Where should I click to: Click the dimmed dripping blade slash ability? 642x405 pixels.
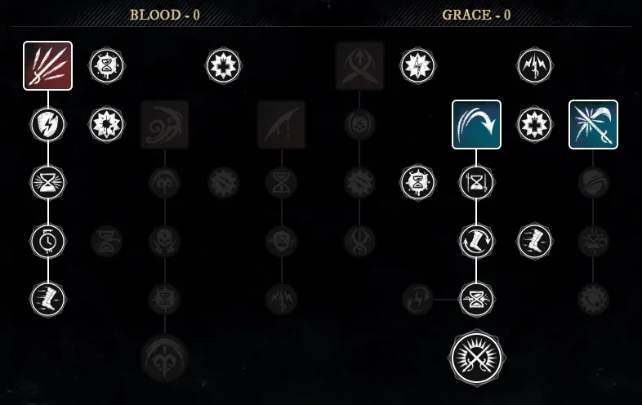282,124
